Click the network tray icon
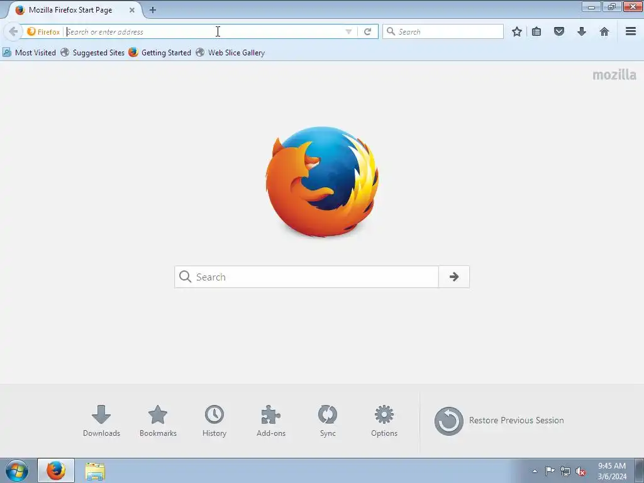 (565, 471)
